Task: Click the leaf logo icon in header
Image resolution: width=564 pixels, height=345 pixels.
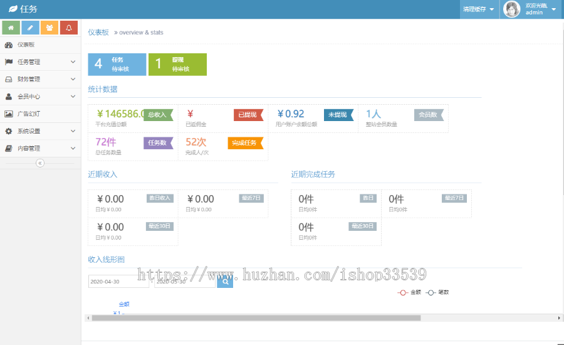Action: click(13, 9)
